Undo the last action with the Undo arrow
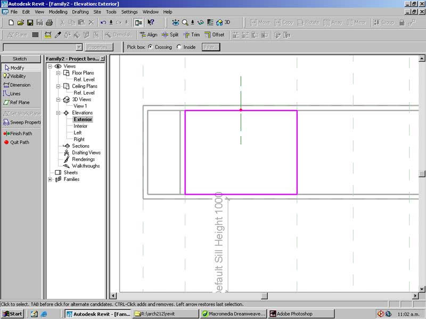426x319 pixels. 103,22
